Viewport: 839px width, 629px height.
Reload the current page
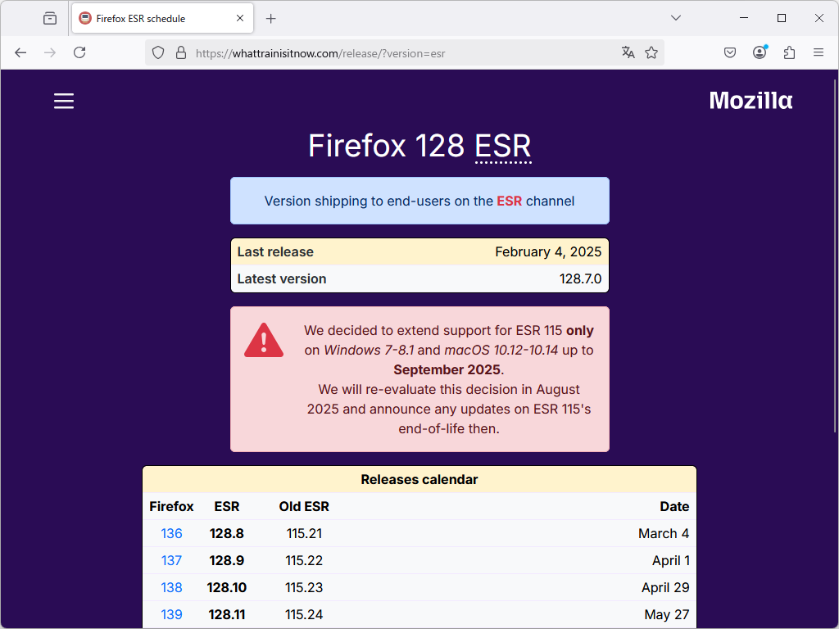point(79,52)
